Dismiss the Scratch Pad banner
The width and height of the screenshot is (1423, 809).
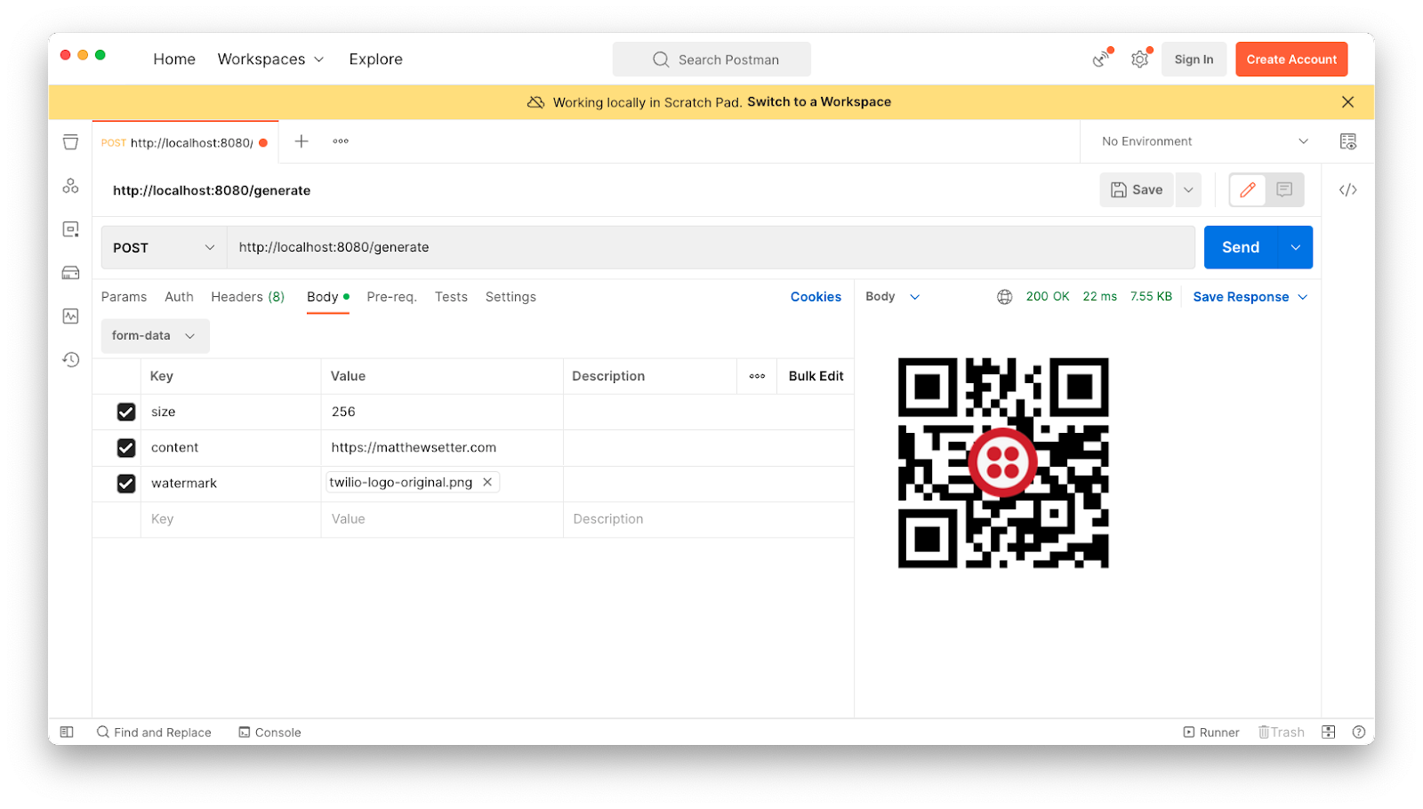coord(1348,102)
